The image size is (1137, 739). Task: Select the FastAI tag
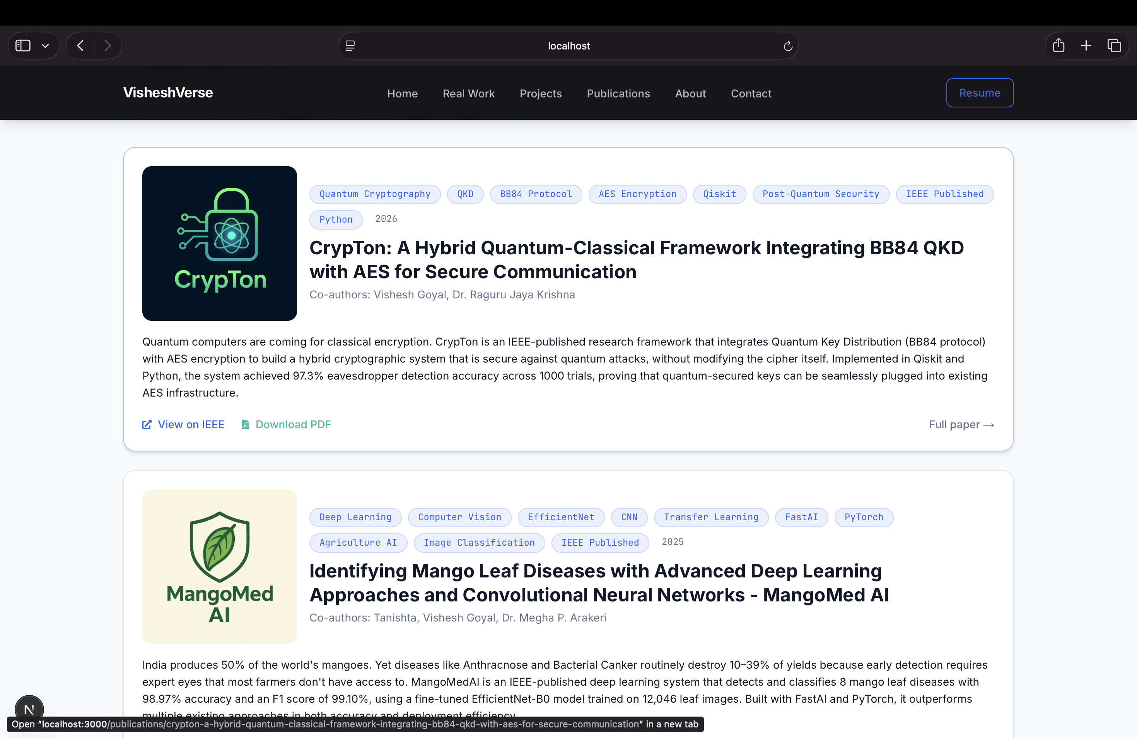click(801, 518)
